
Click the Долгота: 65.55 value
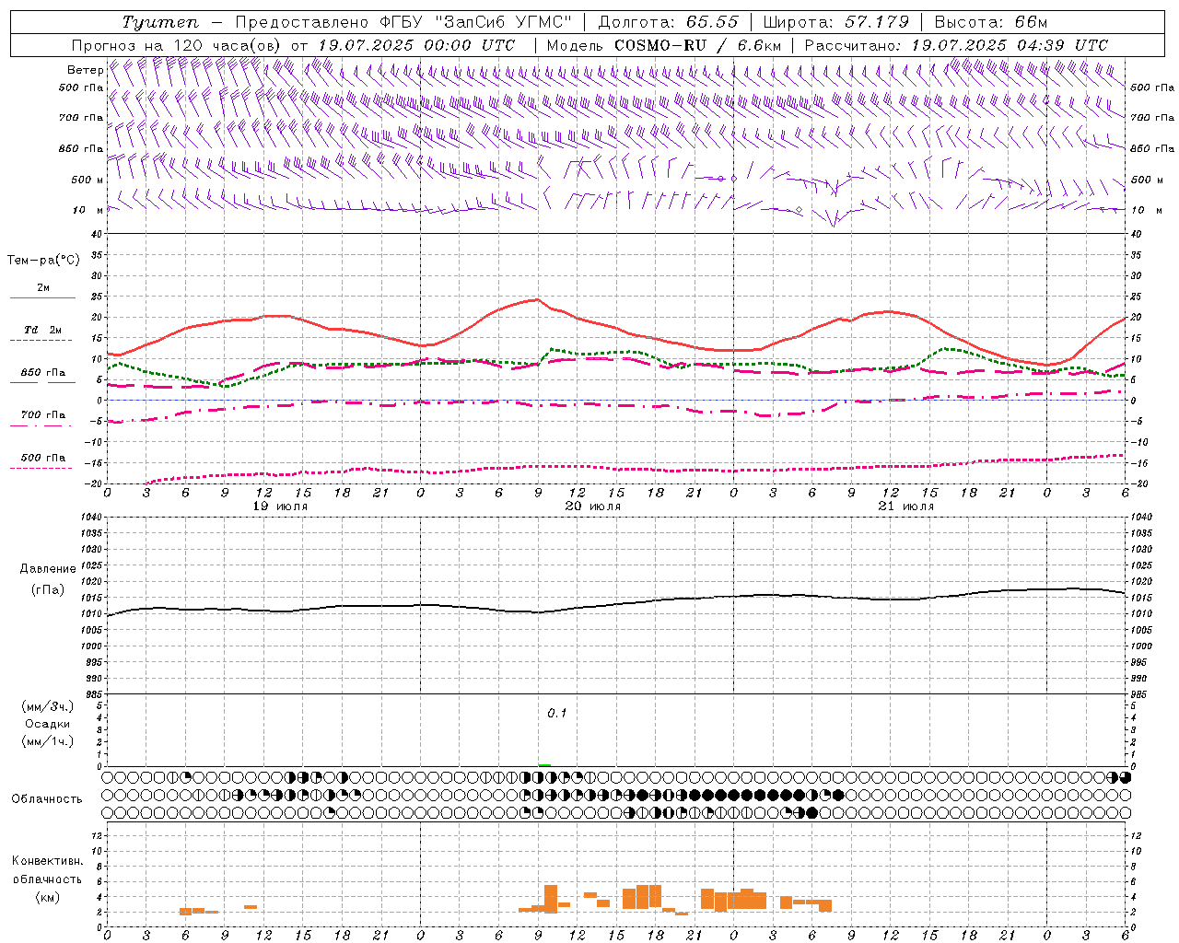(670, 22)
